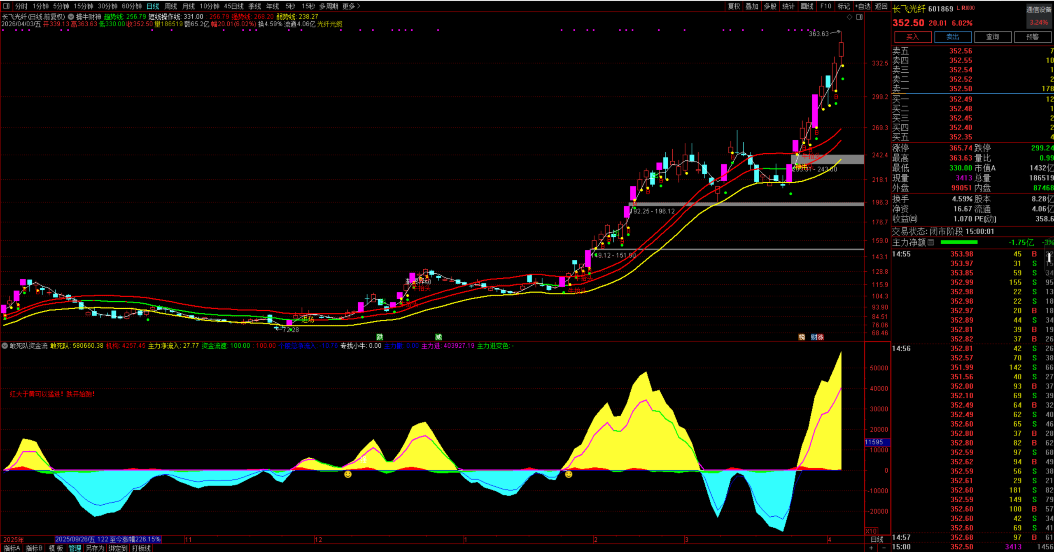Click the 财涨 badge on chart
The image size is (1054, 552).
(817, 337)
